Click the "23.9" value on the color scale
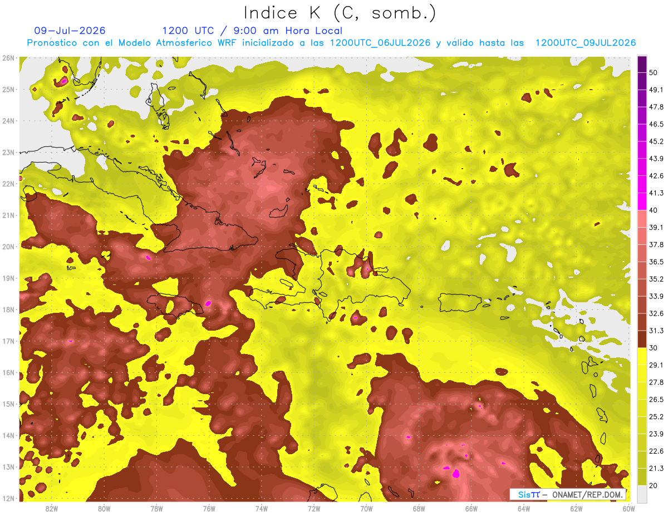Viewport: 668px width, 516px height. (x=656, y=434)
